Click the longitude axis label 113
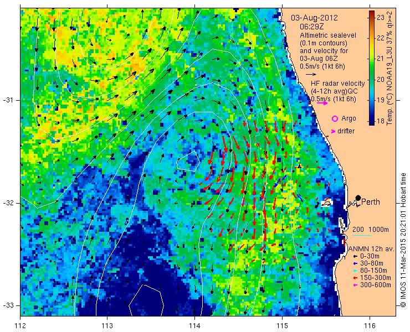The image size is (410, 332). click(x=107, y=326)
